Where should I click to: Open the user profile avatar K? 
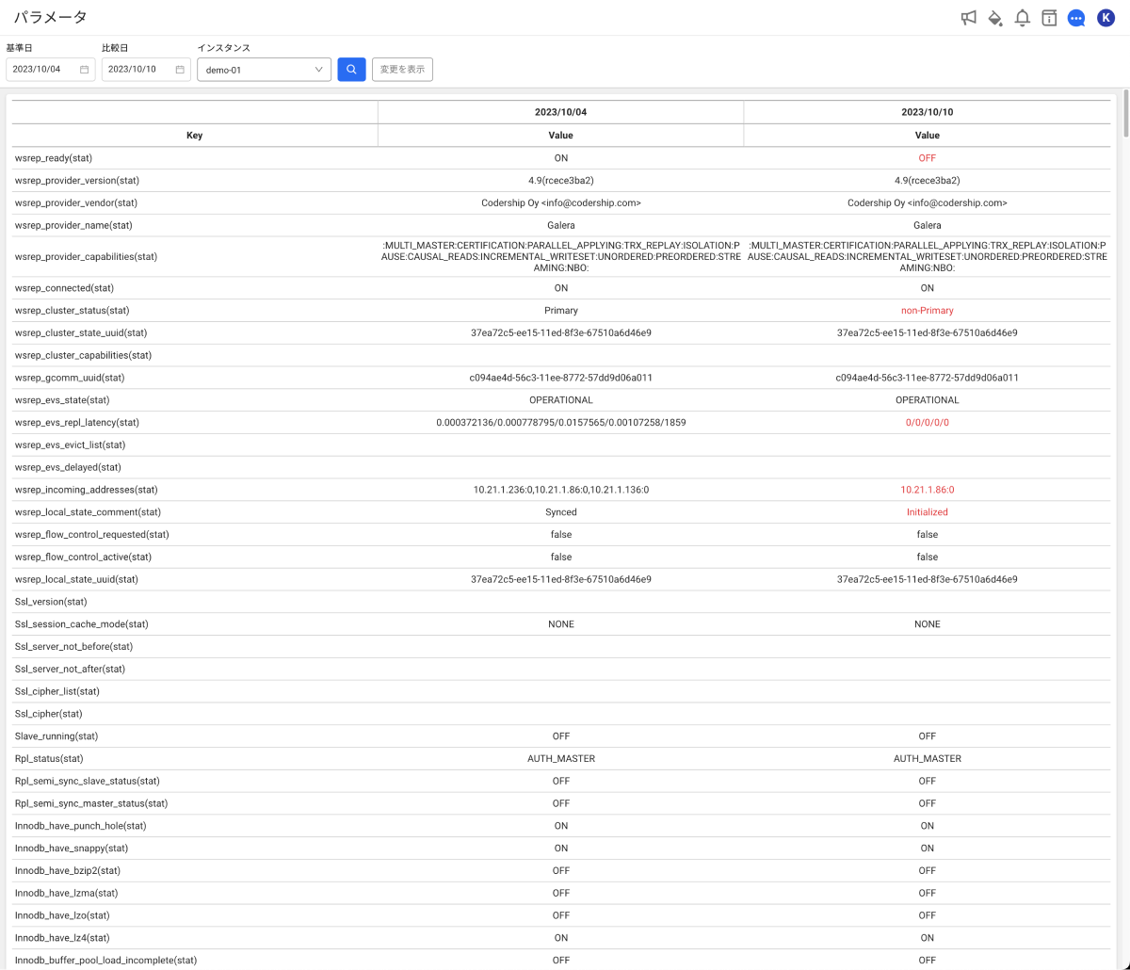[1106, 18]
